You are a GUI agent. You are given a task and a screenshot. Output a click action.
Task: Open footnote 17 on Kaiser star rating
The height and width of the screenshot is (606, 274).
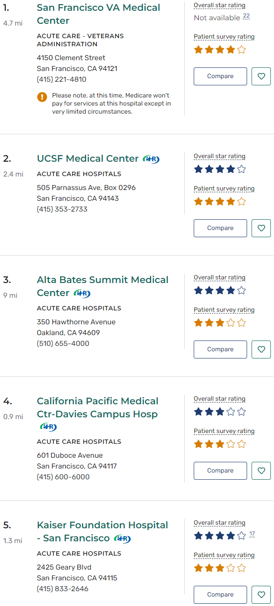(252, 534)
